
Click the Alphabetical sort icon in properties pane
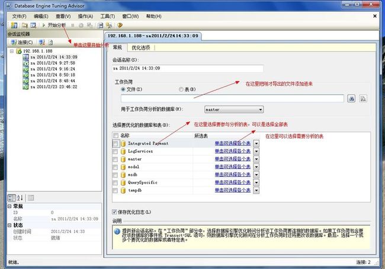point(20,198)
